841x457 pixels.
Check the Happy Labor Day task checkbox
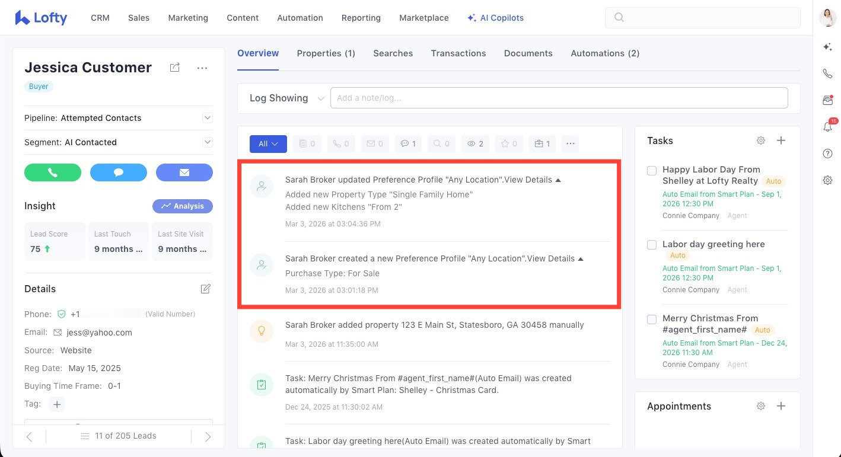(x=652, y=171)
